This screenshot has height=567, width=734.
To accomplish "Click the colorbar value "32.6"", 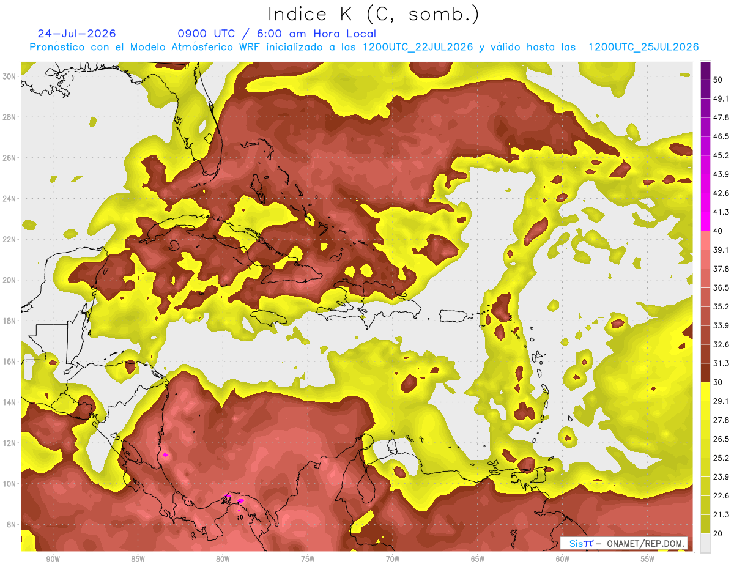I will [721, 344].
